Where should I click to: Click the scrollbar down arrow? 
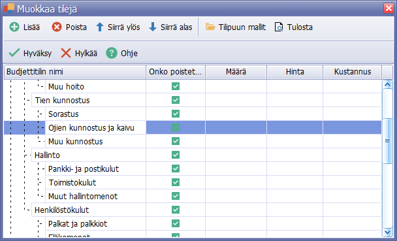coord(387,232)
